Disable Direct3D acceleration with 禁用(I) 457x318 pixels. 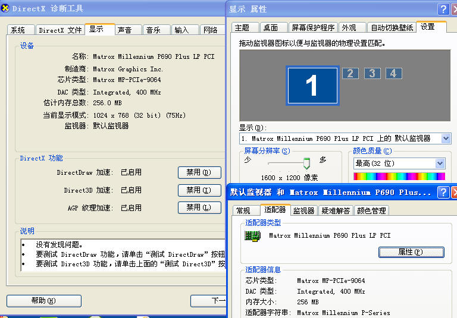click(199, 190)
